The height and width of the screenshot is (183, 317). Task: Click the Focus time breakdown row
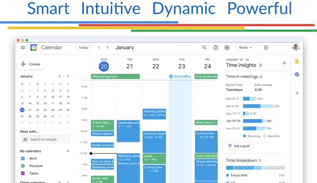[255, 175]
